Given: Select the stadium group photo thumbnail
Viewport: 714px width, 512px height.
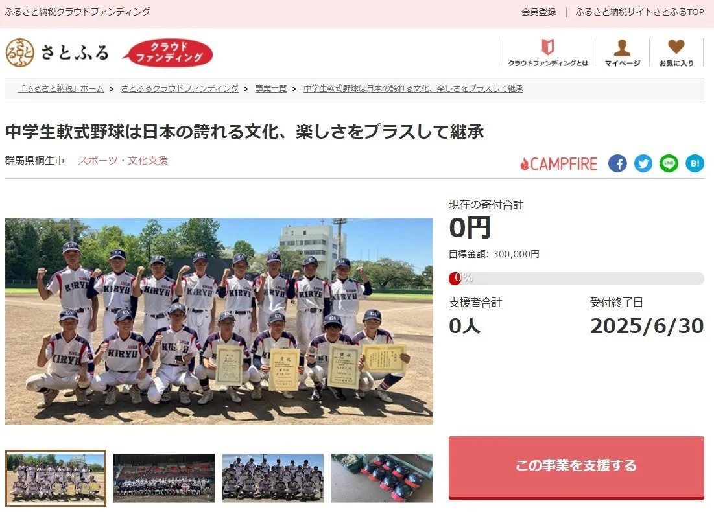Looking at the screenshot, I should [x=164, y=478].
